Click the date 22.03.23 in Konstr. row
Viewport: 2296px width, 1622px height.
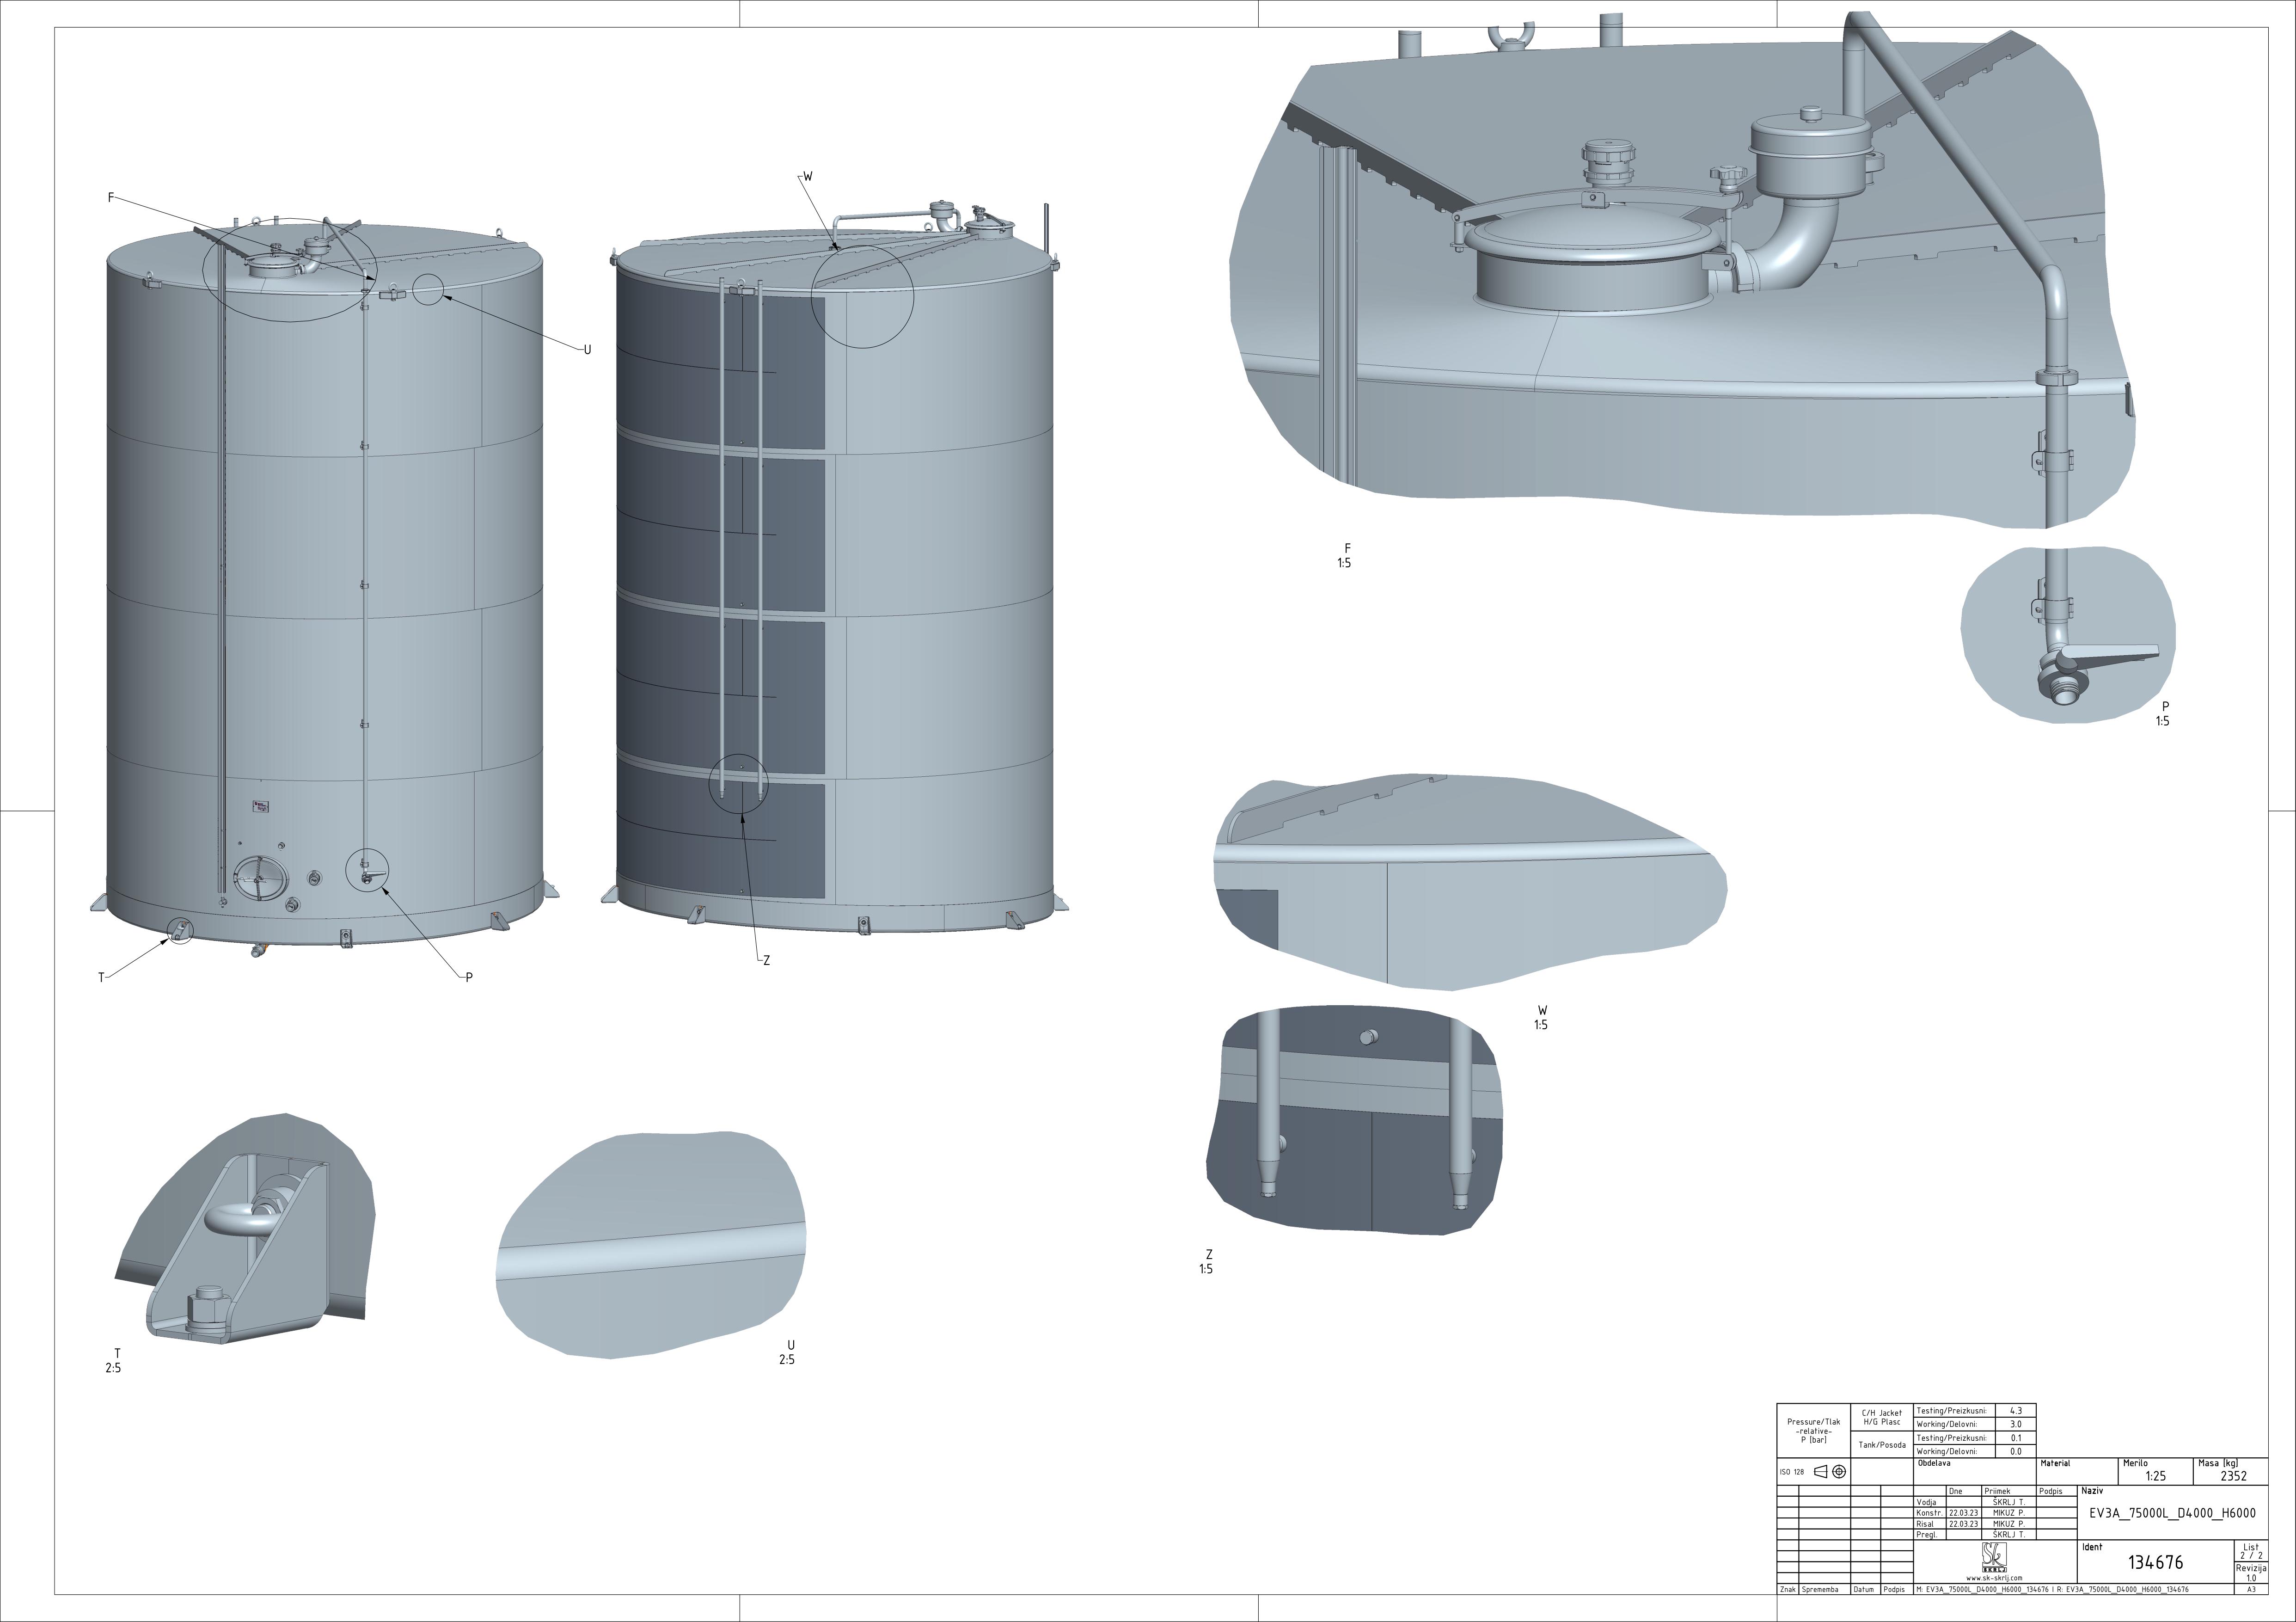pyautogui.click(x=1963, y=1513)
